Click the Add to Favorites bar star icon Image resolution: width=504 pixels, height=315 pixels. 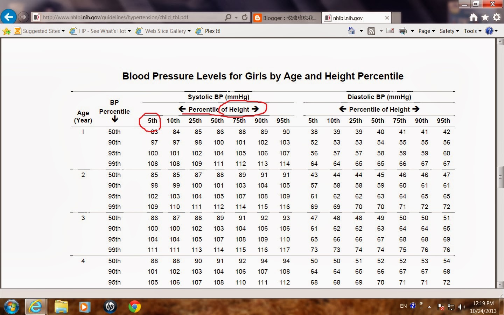click(x=7, y=31)
